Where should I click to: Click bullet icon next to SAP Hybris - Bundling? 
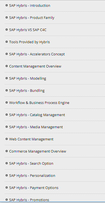[6, 90]
